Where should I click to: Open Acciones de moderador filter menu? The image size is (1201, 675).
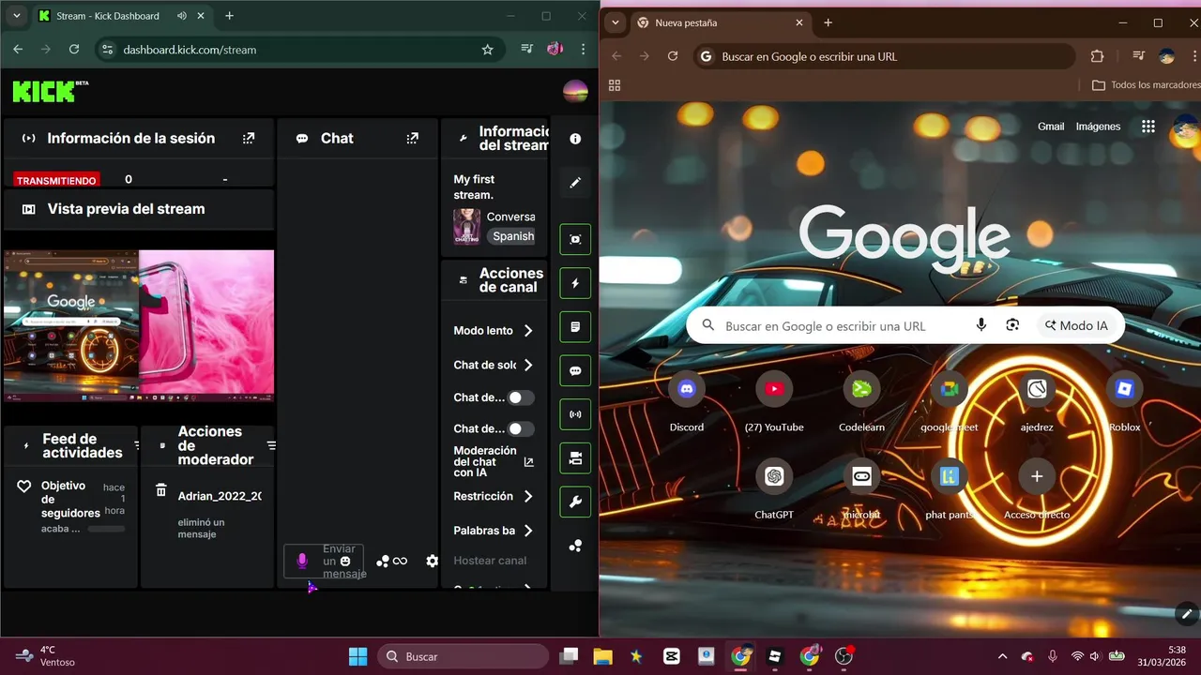click(271, 445)
